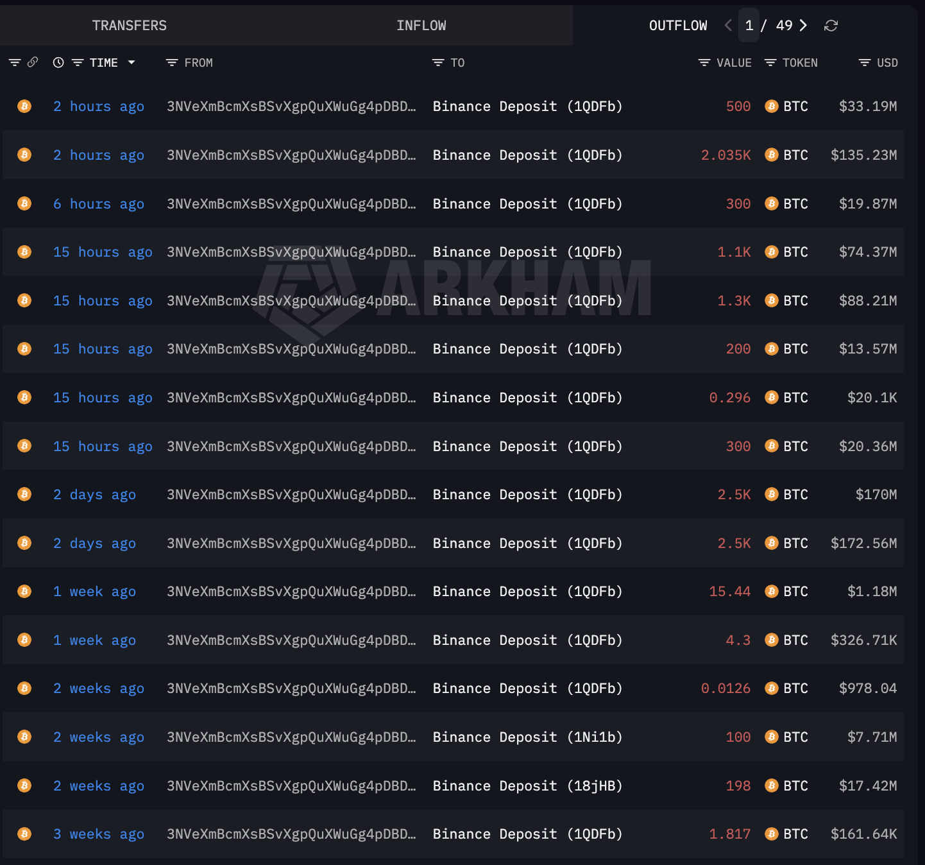Image resolution: width=925 pixels, height=865 pixels.
Task: Open the TIME sort direction dropdown
Action: point(132,62)
